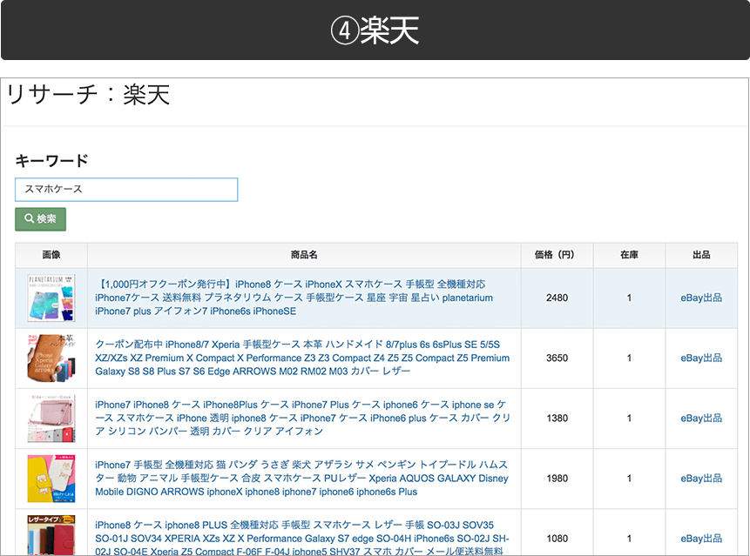Click the green 検索 search button
Image resolution: width=750 pixels, height=556 pixels.
[40, 219]
